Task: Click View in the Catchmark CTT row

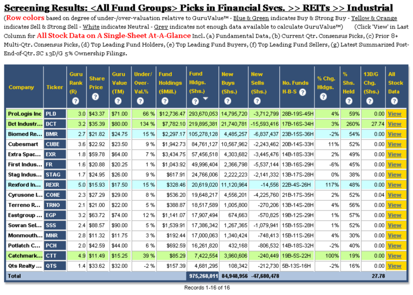Action: (395, 256)
